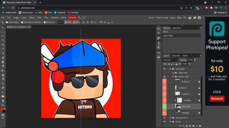Select the Eraser tool
The image size is (229, 128).
click(3, 66)
